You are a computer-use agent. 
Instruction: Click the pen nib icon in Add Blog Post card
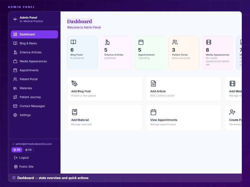(x=74, y=84)
